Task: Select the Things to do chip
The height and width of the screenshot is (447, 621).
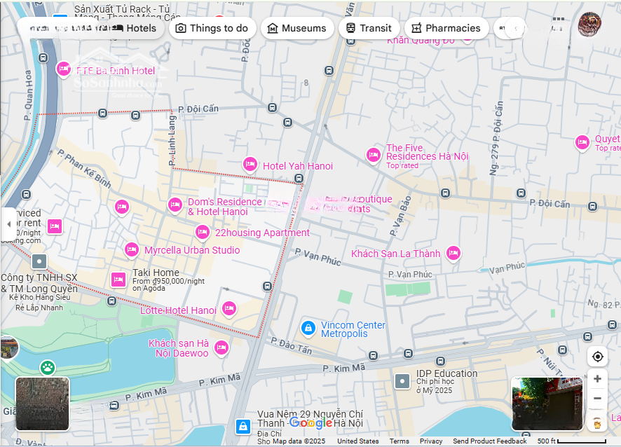Action: pyautogui.click(x=212, y=28)
